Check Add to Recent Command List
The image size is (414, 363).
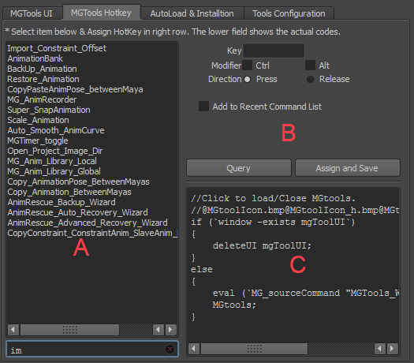[203, 107]
